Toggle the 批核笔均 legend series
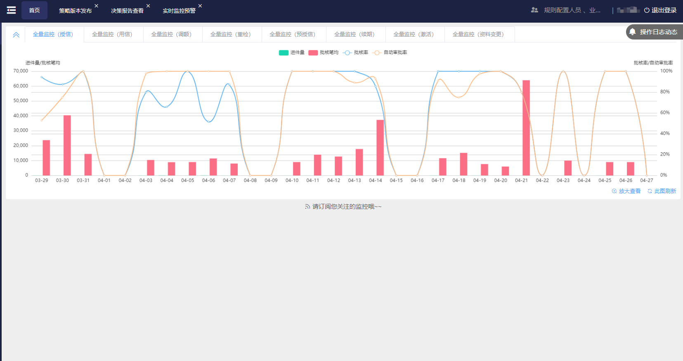Viewport: 683px width, 361px height. point(324,52)
